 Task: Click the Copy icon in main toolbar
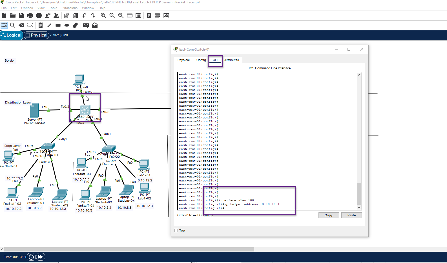[67, 15]
